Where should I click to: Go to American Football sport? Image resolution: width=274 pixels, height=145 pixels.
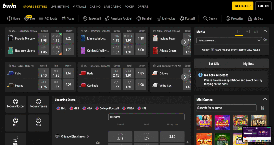(119, 18)
